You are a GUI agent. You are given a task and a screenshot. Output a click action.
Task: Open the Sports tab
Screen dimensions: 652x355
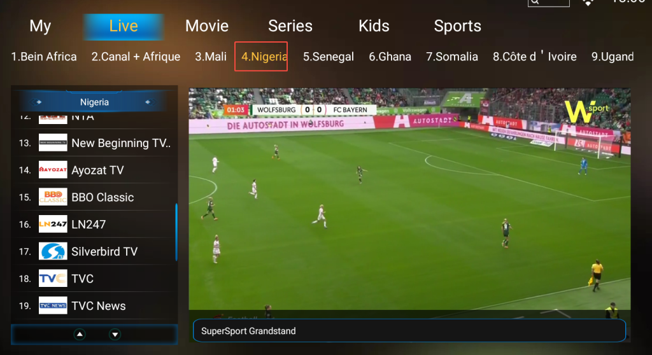coord(457,26)
